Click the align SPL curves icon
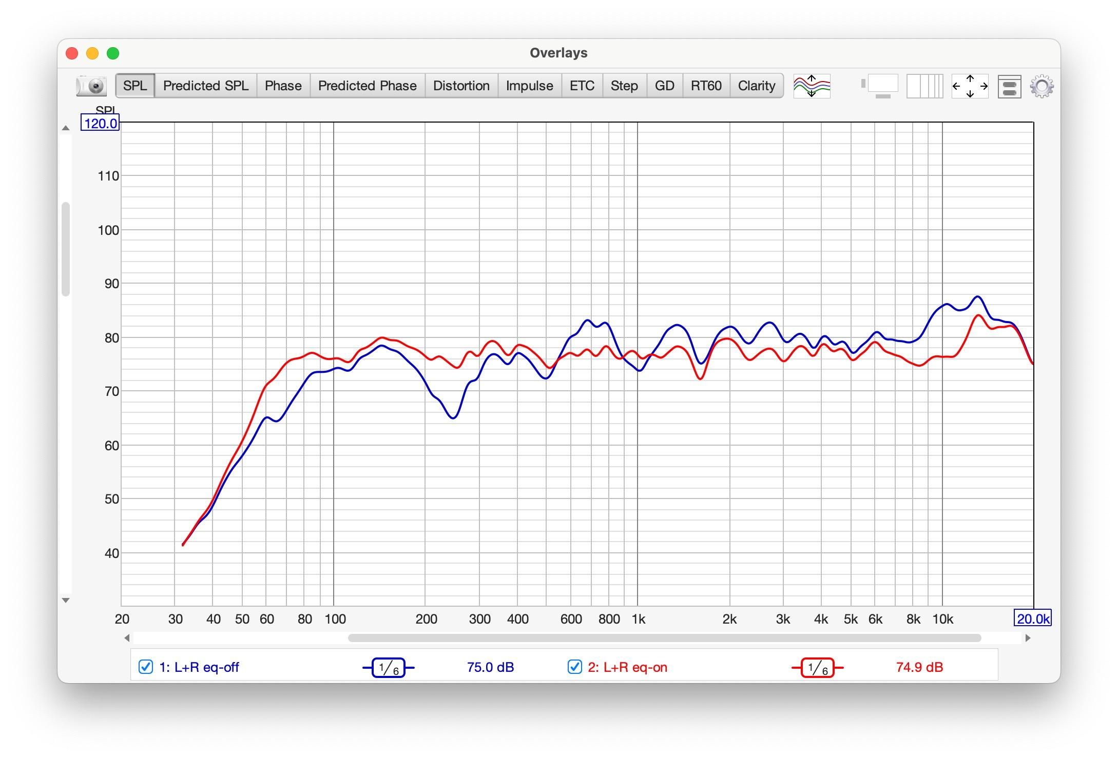The height and width of the screenshot is (759, 1118). (x=811, y=85)
